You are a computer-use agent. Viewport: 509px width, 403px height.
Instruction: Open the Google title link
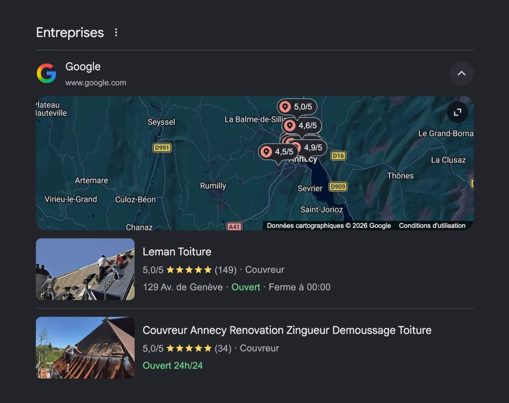pos(83,67)
